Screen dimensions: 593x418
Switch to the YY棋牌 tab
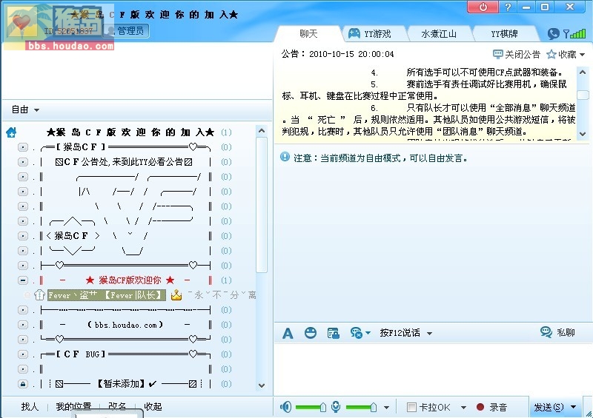point(504,34)
